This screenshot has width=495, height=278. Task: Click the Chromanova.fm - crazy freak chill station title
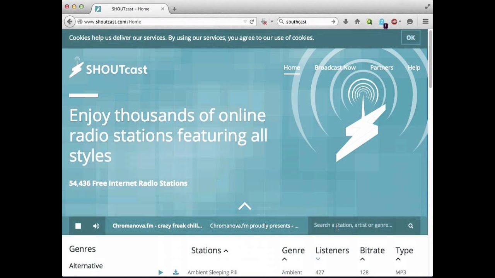point(157,226)
